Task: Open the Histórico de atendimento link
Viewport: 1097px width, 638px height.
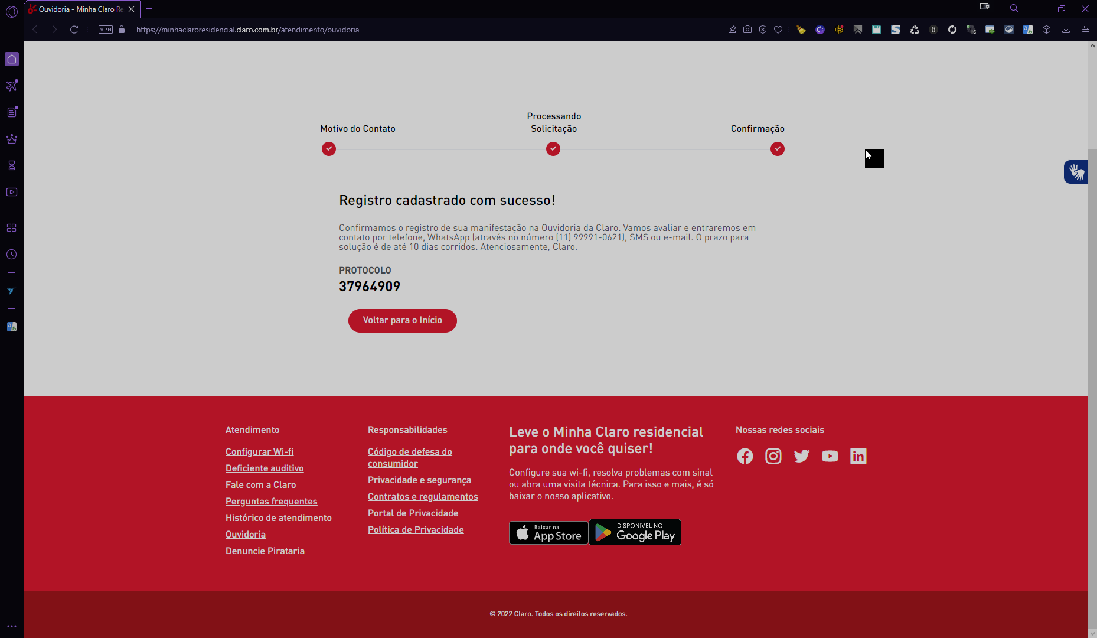Action: point(279,518)
